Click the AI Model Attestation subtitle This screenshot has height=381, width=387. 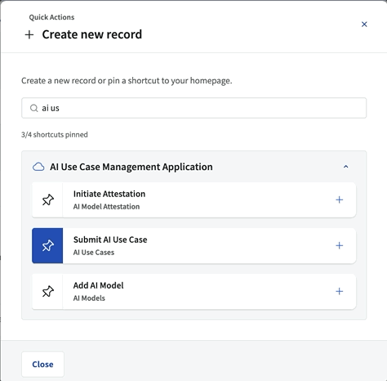106,207
